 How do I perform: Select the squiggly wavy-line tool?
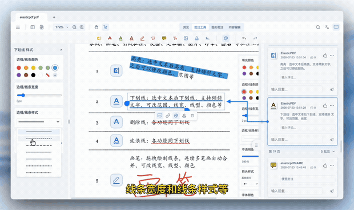pyautogui.click(x=131, y=38)
